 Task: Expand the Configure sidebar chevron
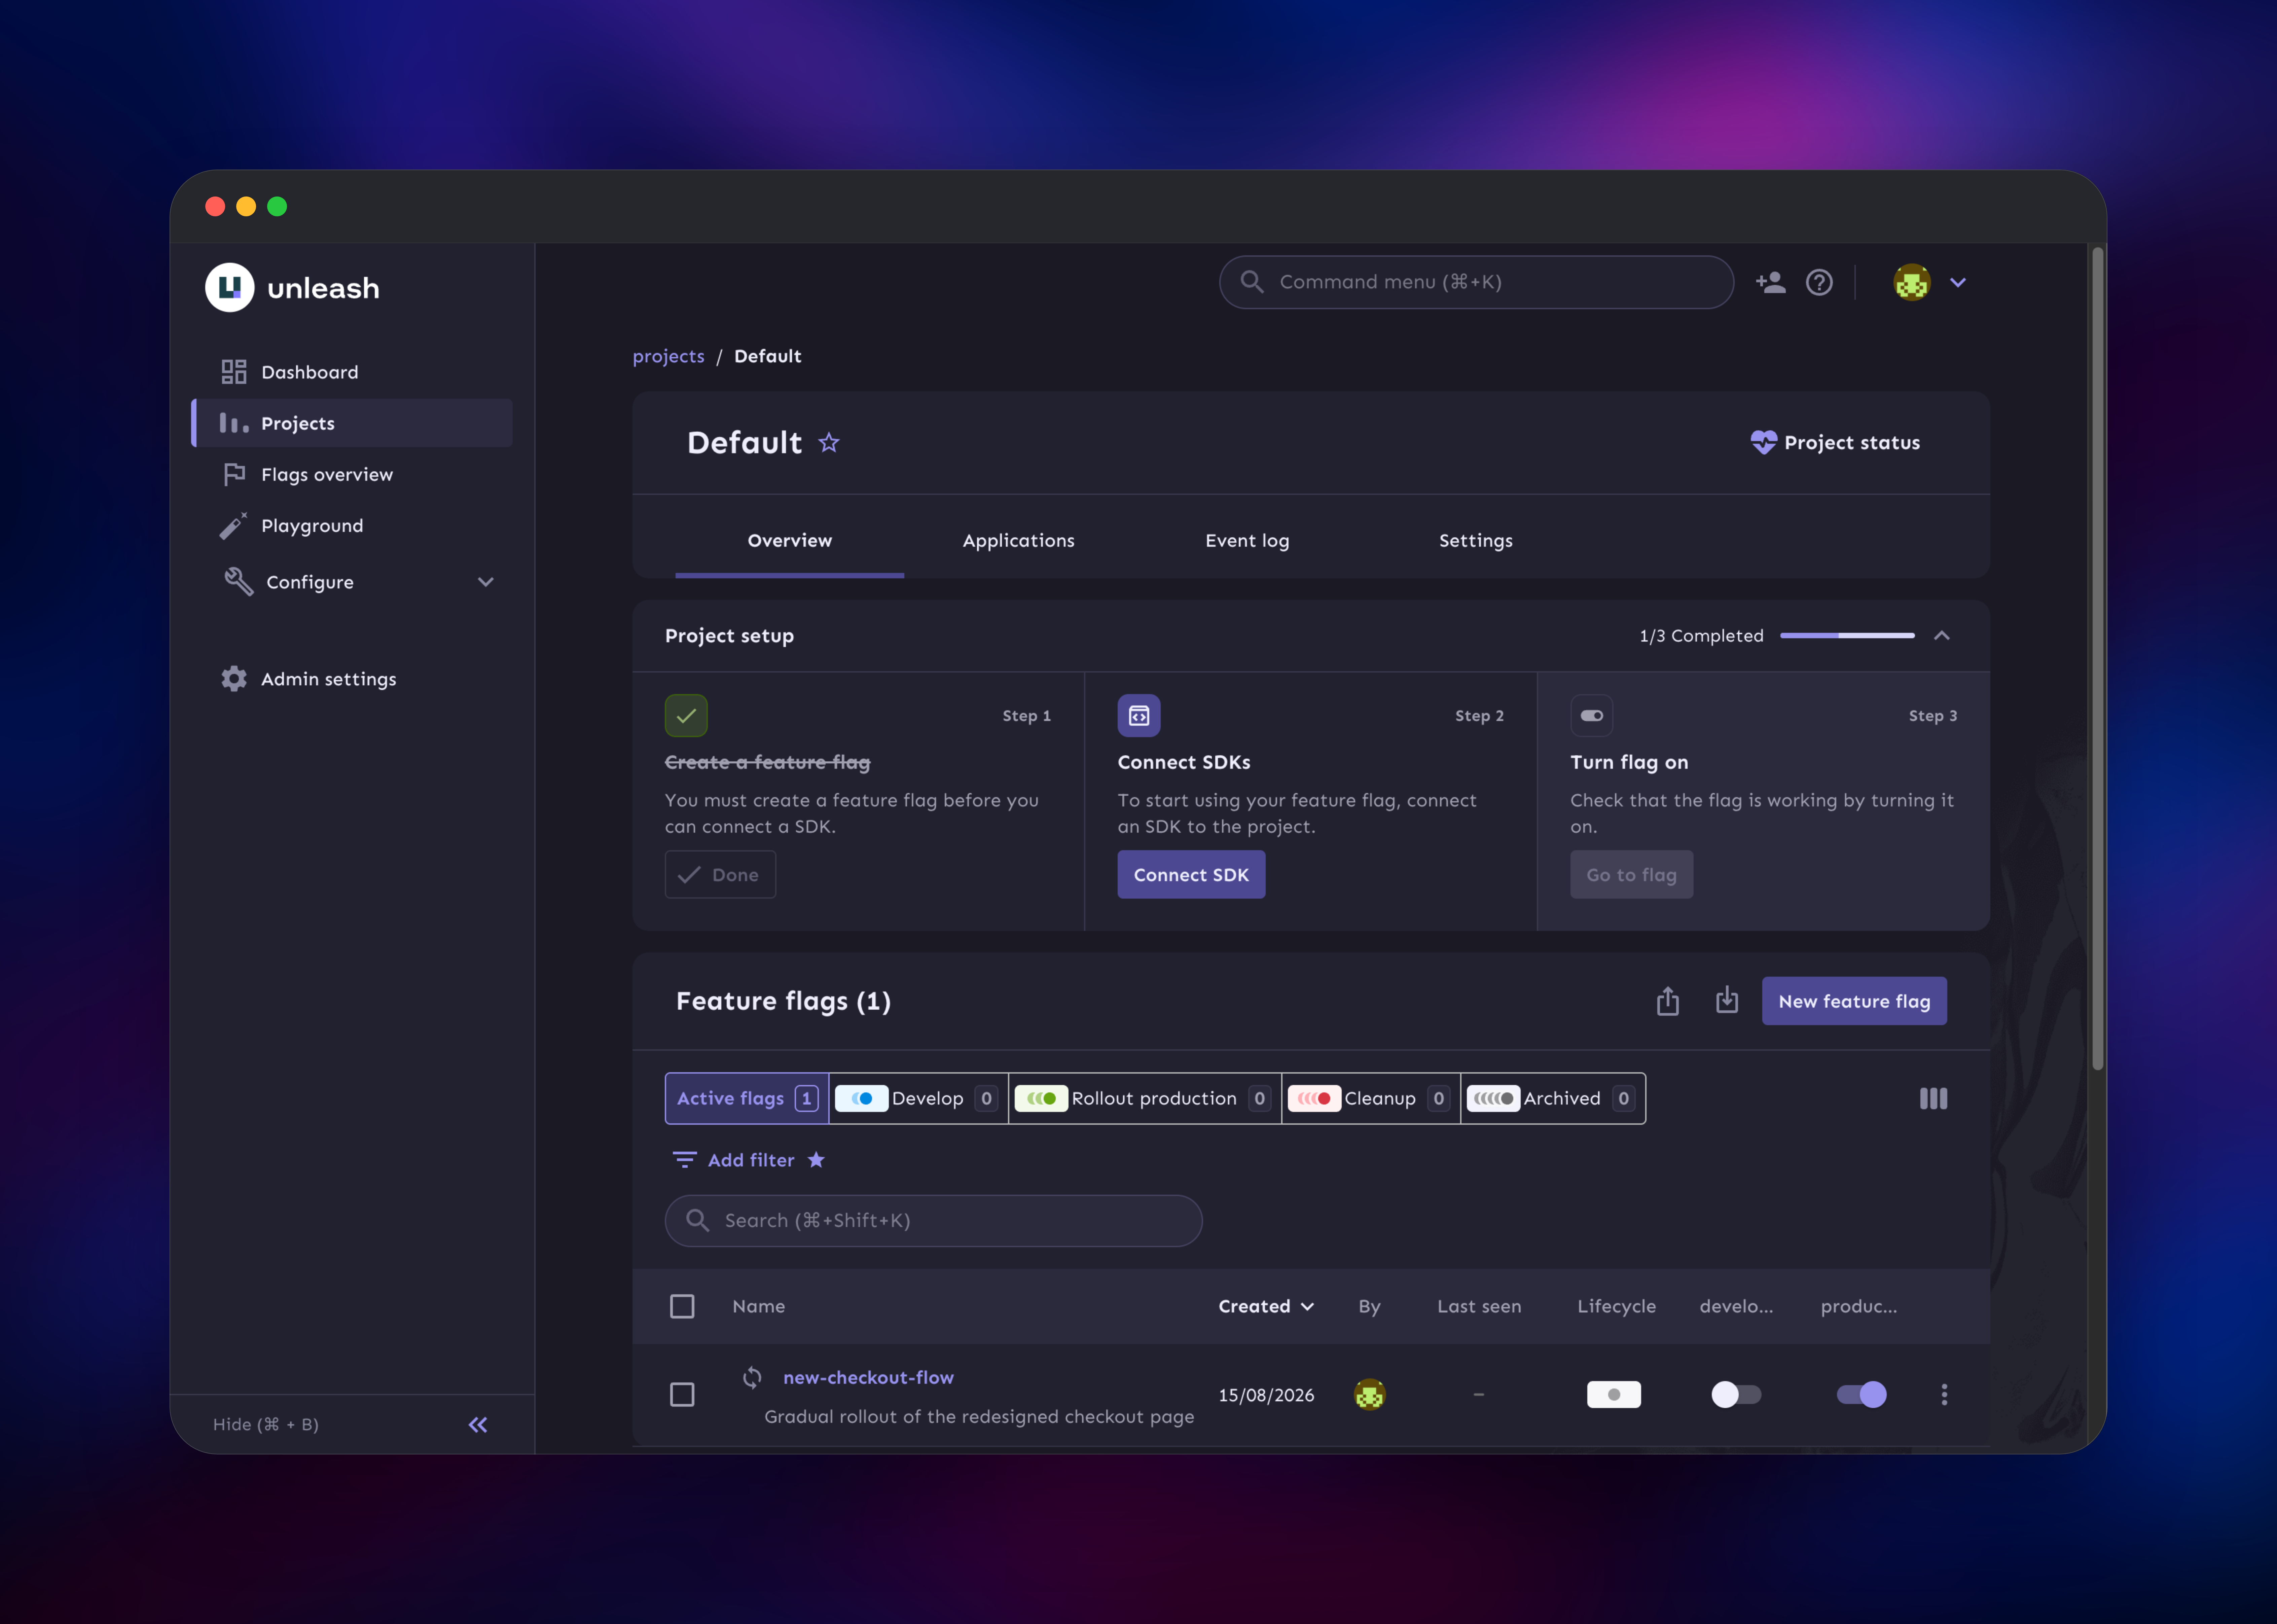486,582
